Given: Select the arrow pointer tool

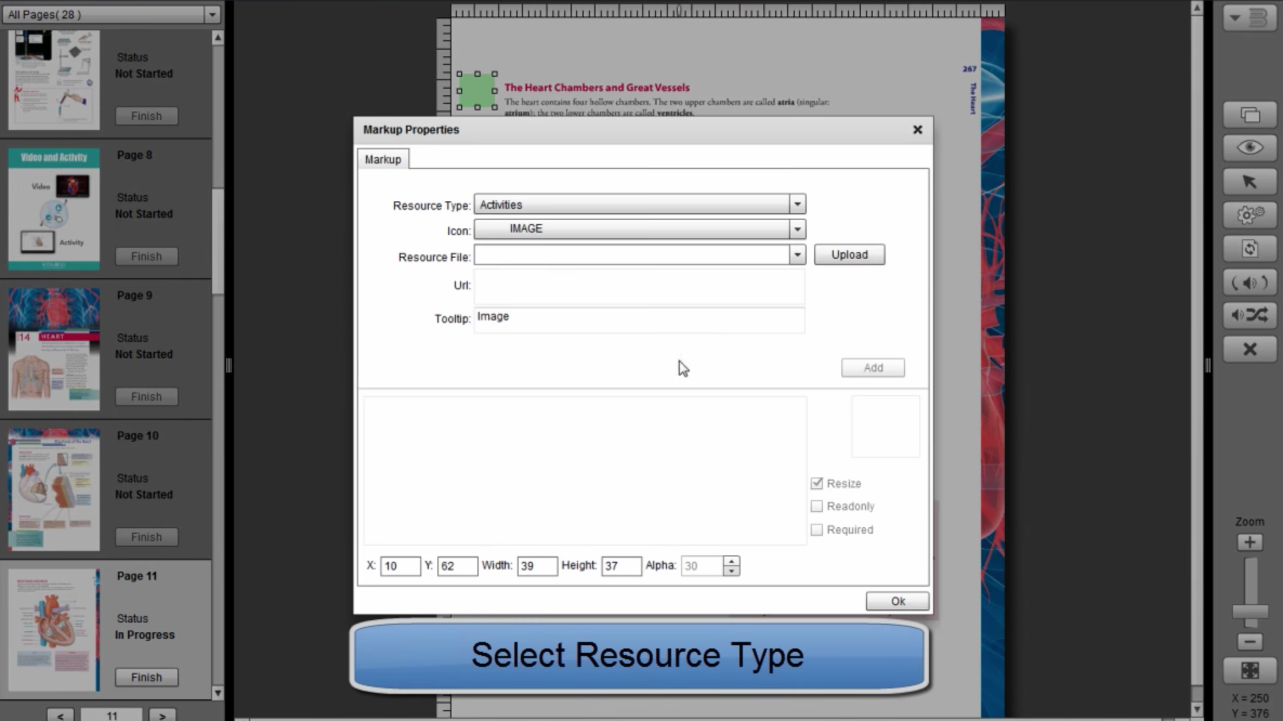Looking at the screenshot, I should pyautogui.click(x=1249, y=182).
